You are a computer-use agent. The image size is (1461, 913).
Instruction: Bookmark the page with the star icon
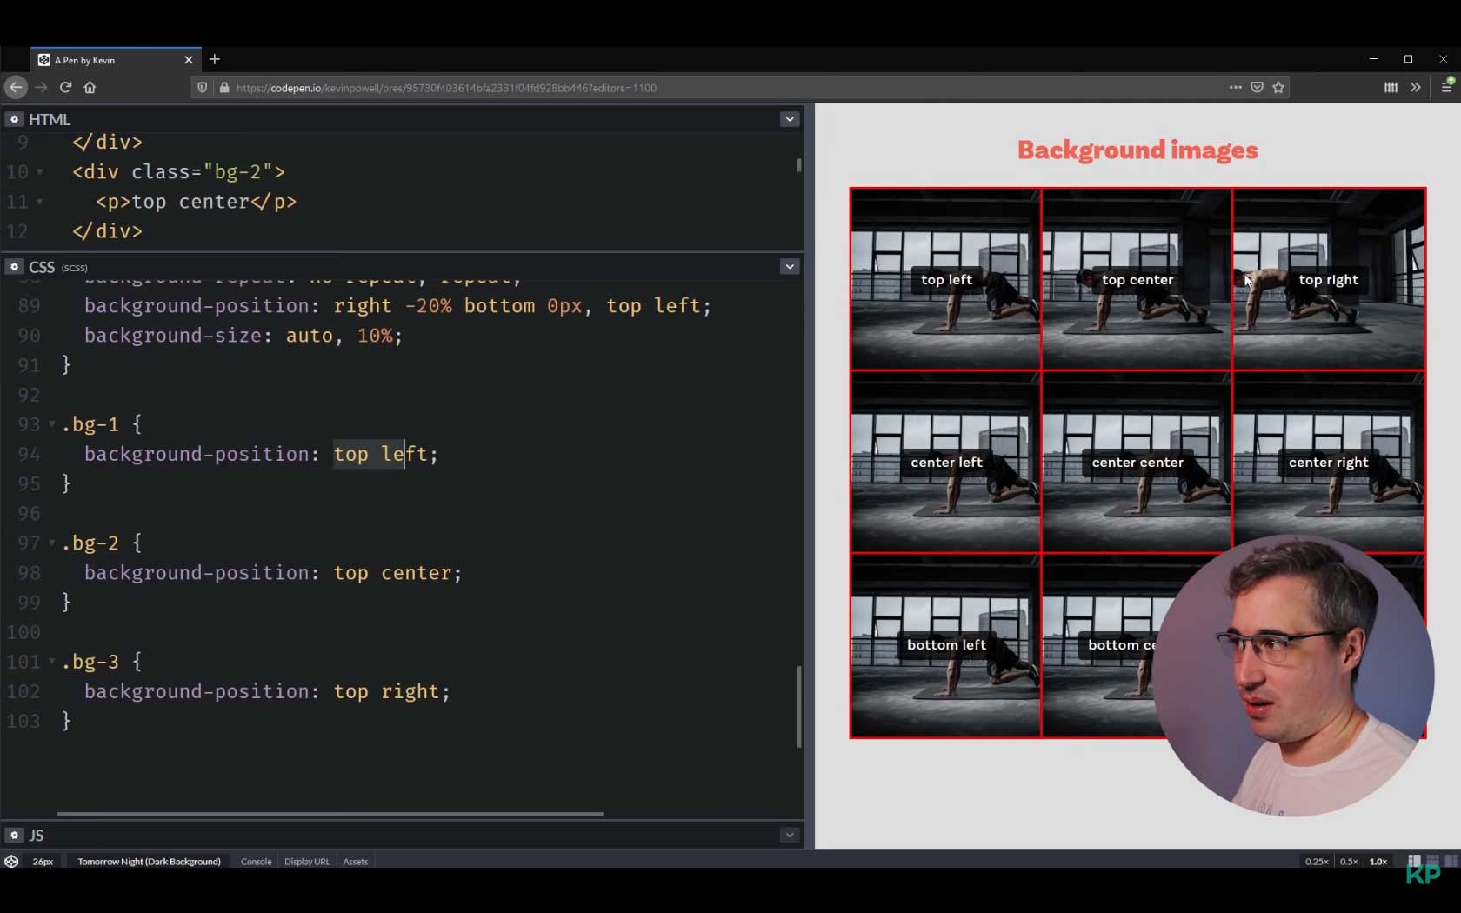(x=1278, y=87)
